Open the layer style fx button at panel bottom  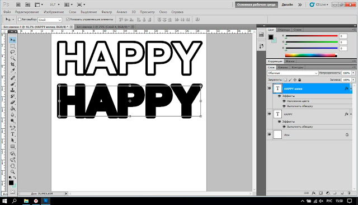[314, 193]
